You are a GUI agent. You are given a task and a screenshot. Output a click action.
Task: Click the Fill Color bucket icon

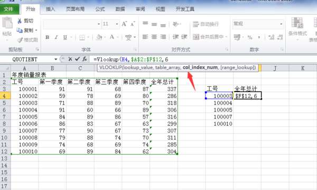pos(99,37)
